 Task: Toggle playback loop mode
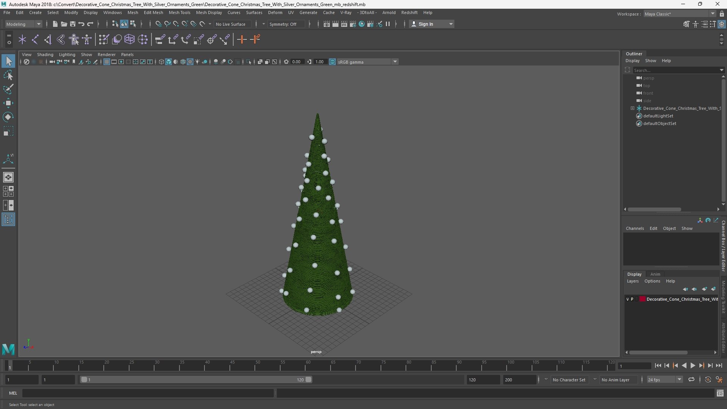[x=691, y=379]
